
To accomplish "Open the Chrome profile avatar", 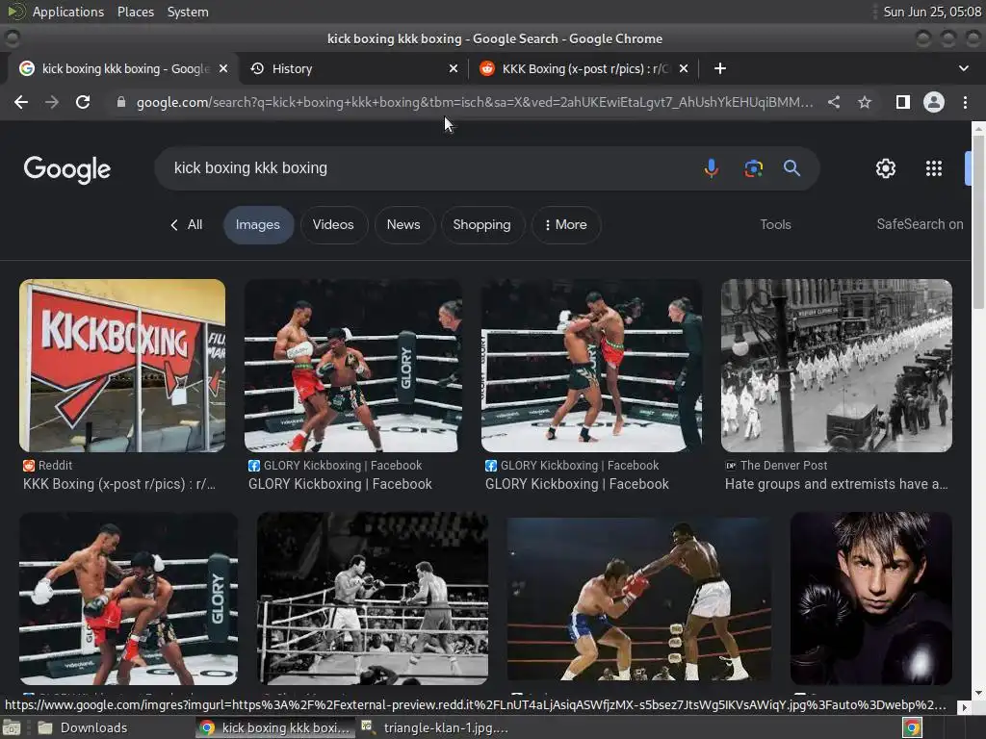I will click(x=934, y=102).
